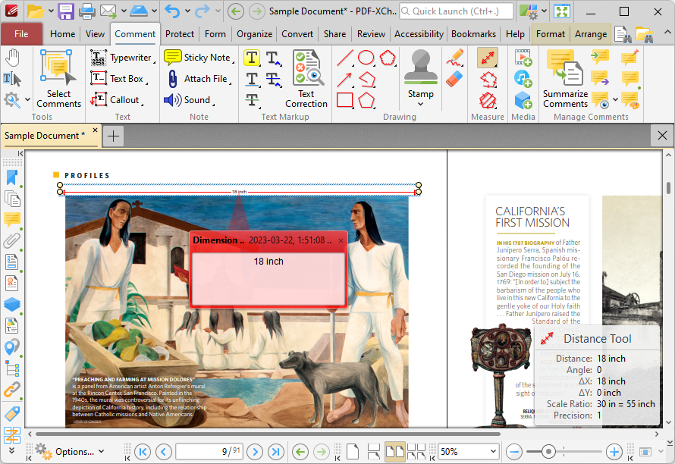Choose the Typewriter tool
Screen dimensions: 675x464
click(x=122, y=58)
